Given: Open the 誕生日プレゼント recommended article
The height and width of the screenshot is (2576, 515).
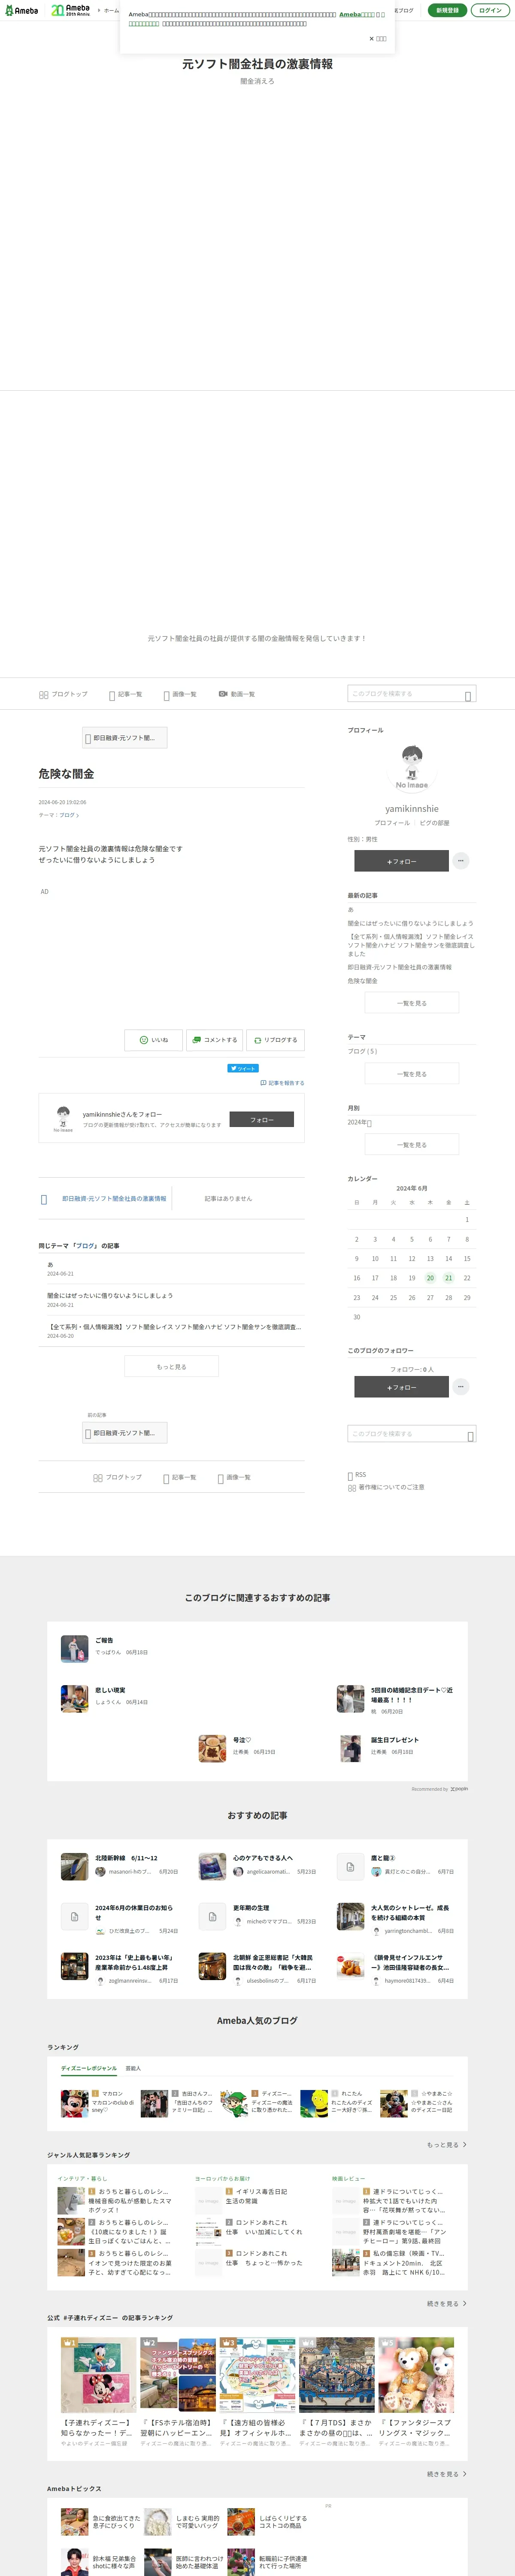Looking at the screenshot, I should click(395, 1740).
